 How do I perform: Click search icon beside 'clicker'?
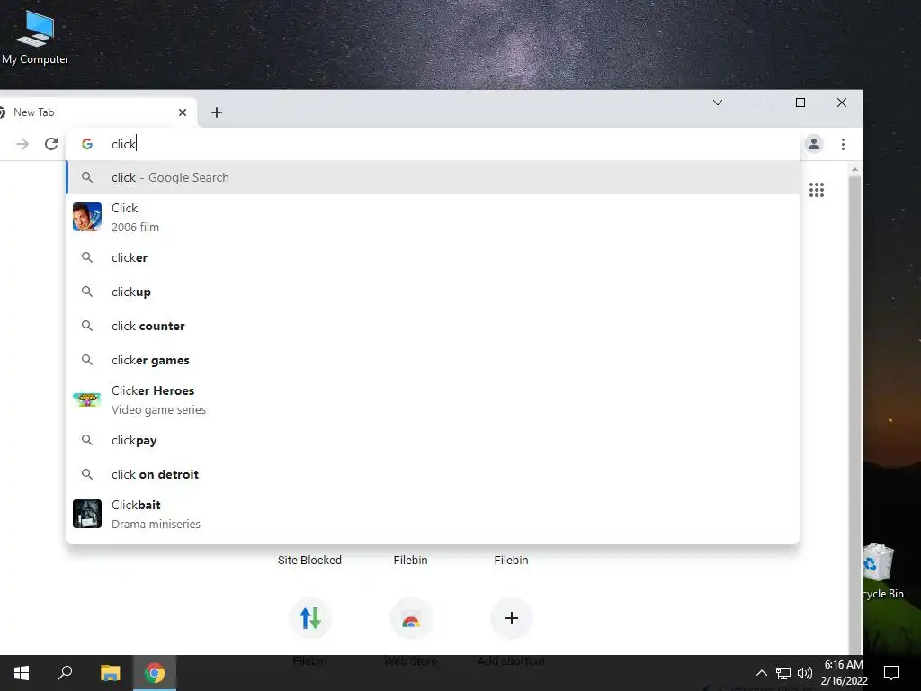coord(87,257)
